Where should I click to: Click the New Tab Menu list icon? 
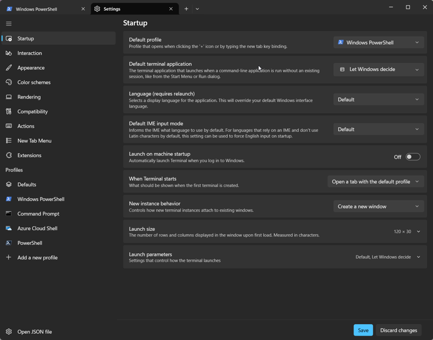click(9, 141)
